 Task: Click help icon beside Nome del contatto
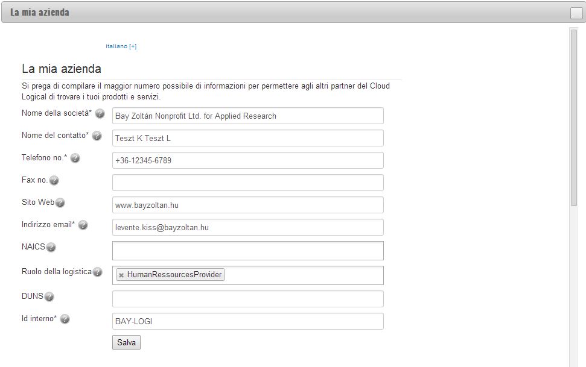coord(97,136)
